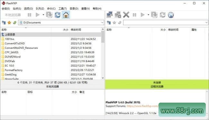The image size is (209, 120).
Task: Click the local list scroll down arrow
Action: pyautogui.click(x=103, y=78)
